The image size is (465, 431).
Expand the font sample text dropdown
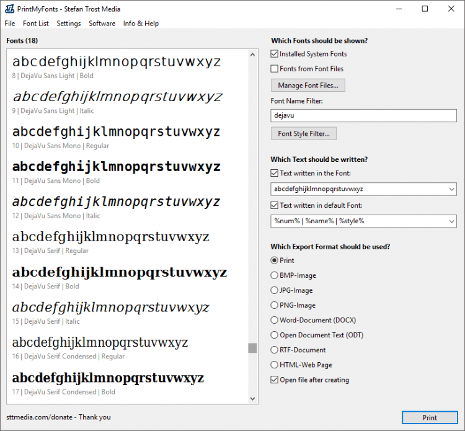451,189
